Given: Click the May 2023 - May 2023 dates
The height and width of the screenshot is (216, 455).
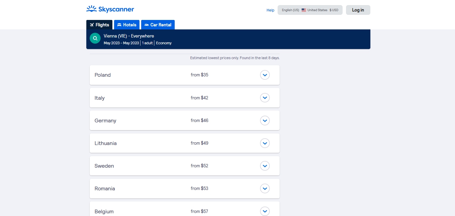Looking at the screenshot, I should tap(121, 43).
